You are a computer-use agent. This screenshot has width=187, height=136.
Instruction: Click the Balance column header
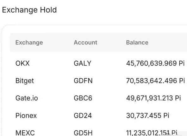(x=137, y=42)
